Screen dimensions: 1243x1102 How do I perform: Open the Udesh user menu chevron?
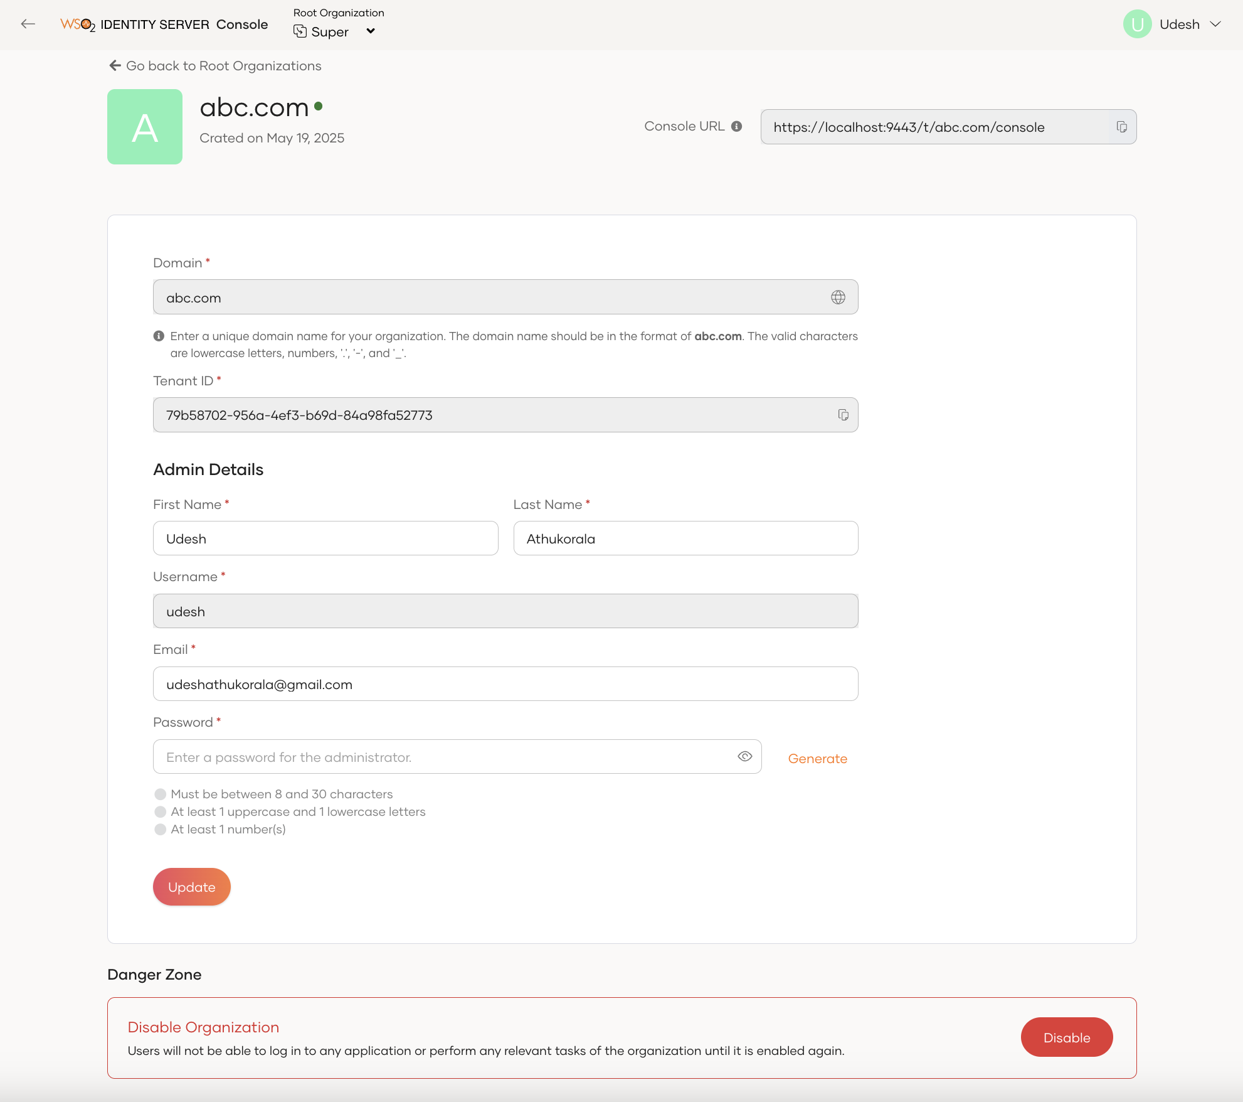(1215, 24)
